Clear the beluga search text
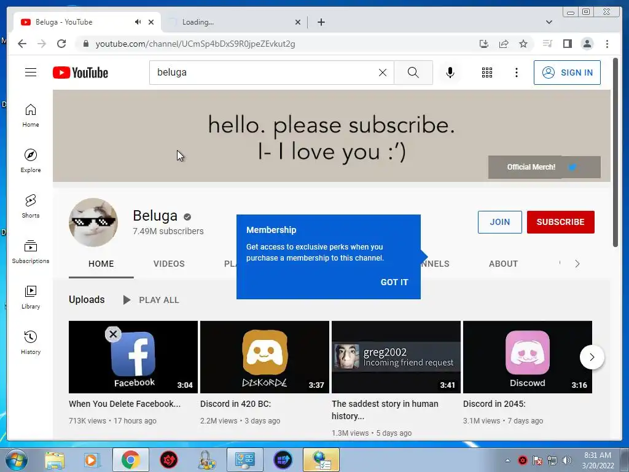The width and height of the screenshot is (629, 472). click(x=383, y=73)
